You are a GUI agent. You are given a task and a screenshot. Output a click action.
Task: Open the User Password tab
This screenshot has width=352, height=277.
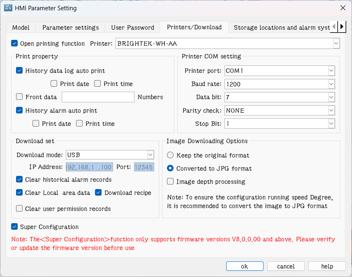click(132, 28)
